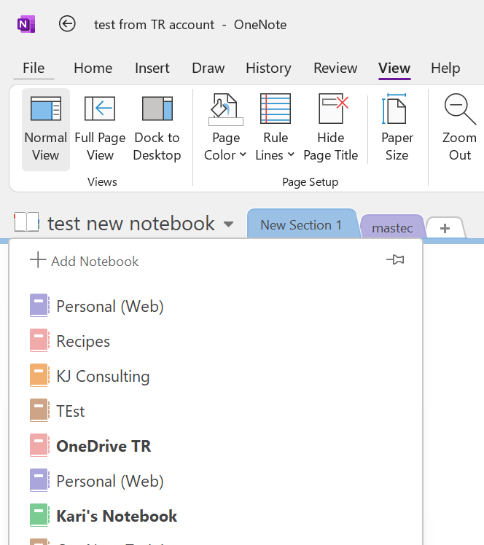Open the Draw ribbon tab
This screenshot has width=484, height=545.
[208, 68]
